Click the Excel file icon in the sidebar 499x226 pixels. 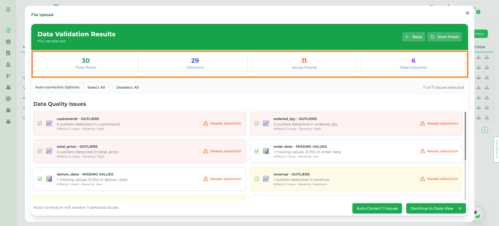pyautogui.click(x=8, y=30)
